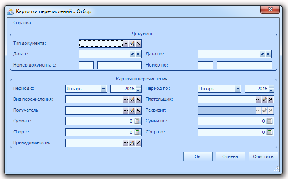The width and height of the screenshot is (288, 179).
Task: Focus the short Номер документа с prefix field
Action: [86, 65]
